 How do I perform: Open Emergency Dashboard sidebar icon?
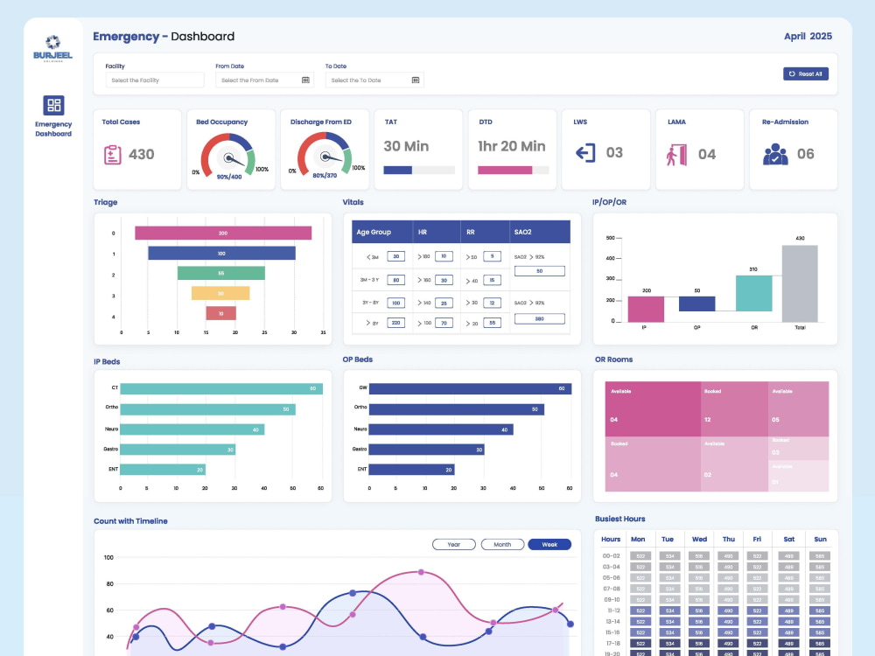(53, 105)
